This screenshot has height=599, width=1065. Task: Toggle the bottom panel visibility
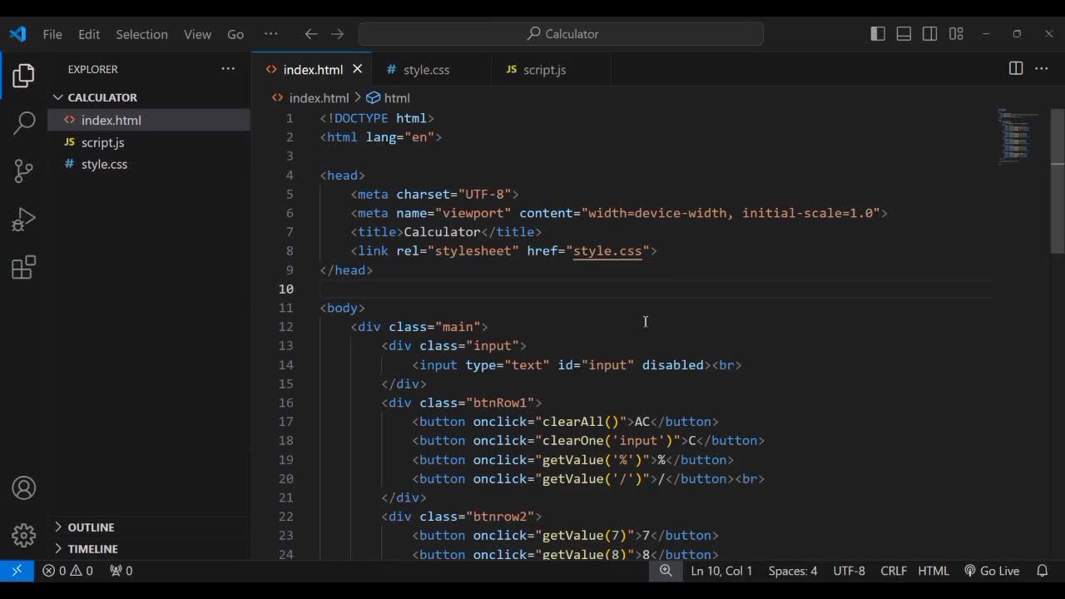pos(904,34)
